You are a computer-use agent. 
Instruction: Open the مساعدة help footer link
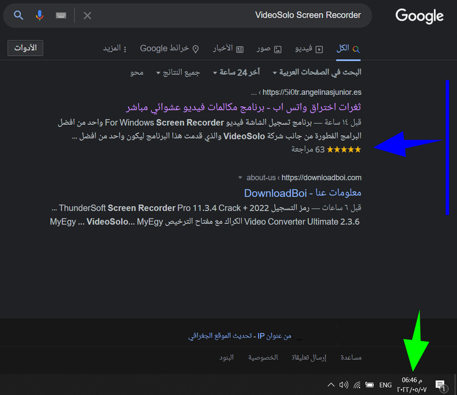pos(351,357)
